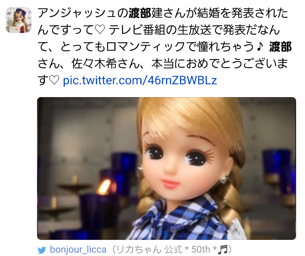Click the ロマンティック text in tweet
Image resolution: width=305 pixels, height=256 pixels.
(x=145, y=47)
